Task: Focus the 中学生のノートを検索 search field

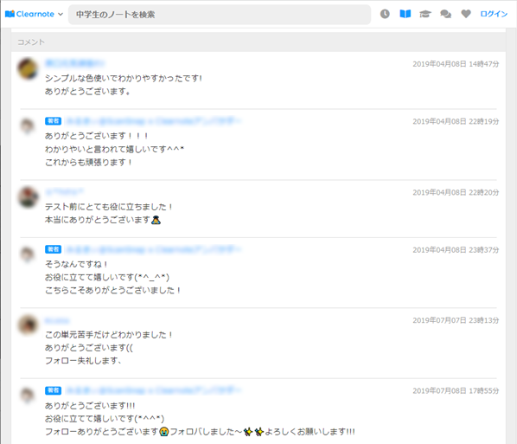Action: click(x=220, y=15)
